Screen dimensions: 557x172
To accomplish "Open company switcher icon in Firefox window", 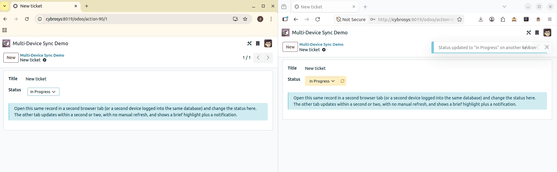I will [537, 33].
